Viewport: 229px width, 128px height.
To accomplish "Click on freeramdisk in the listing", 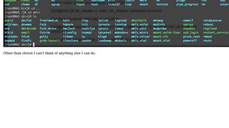I will [49, 21].
